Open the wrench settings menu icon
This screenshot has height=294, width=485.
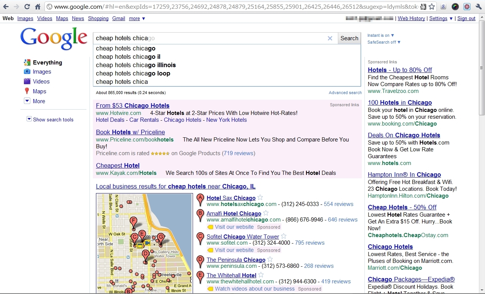click(x=478, y=6)
